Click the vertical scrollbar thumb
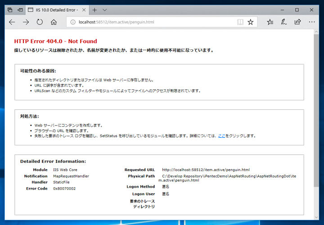Image resolution: width=324 pixels, height=225 pixels. 316,111
